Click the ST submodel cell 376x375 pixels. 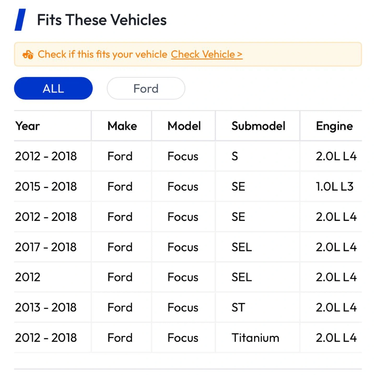238,307
